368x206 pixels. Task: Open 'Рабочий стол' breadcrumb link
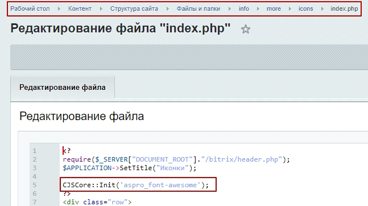coord(30,9)
